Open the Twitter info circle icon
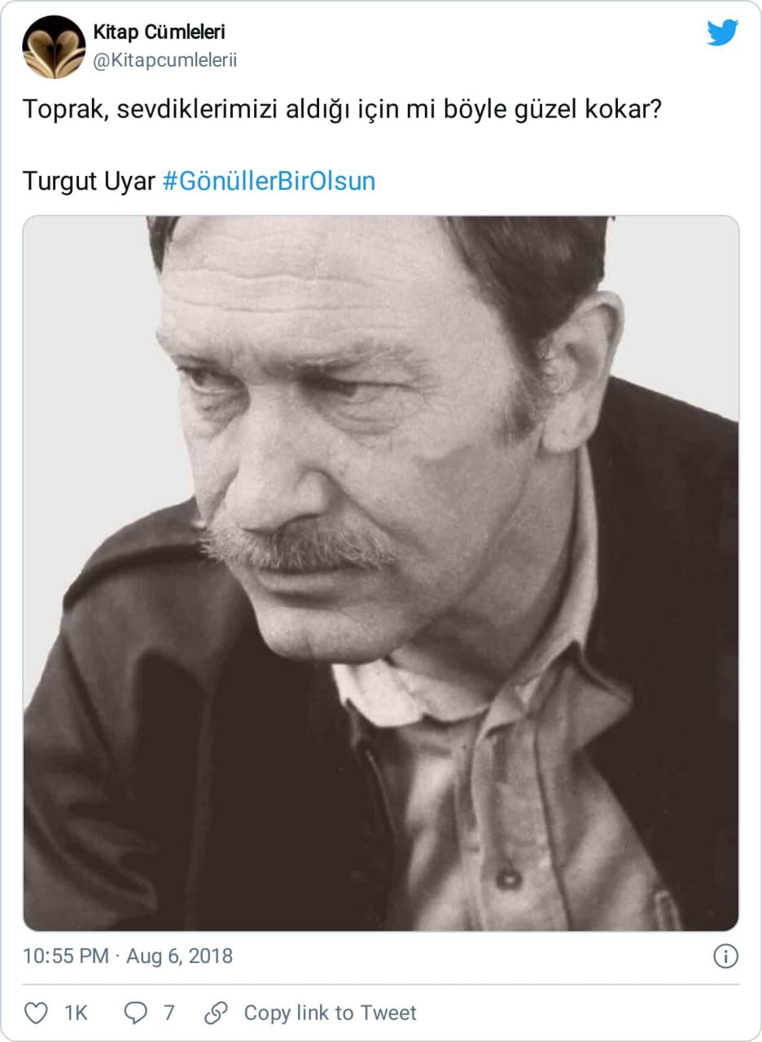The height and width of the screenshot is (1042, 762). click(x=725, y=956)
